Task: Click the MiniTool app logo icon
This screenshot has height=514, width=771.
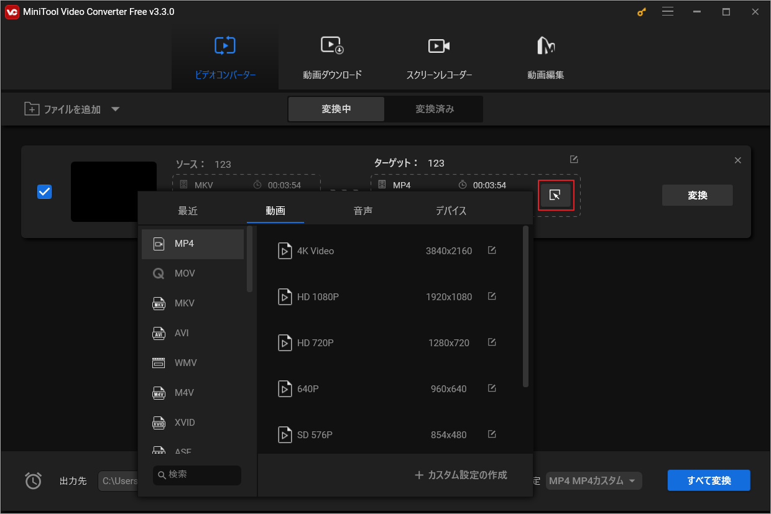Action: point(12,12)
